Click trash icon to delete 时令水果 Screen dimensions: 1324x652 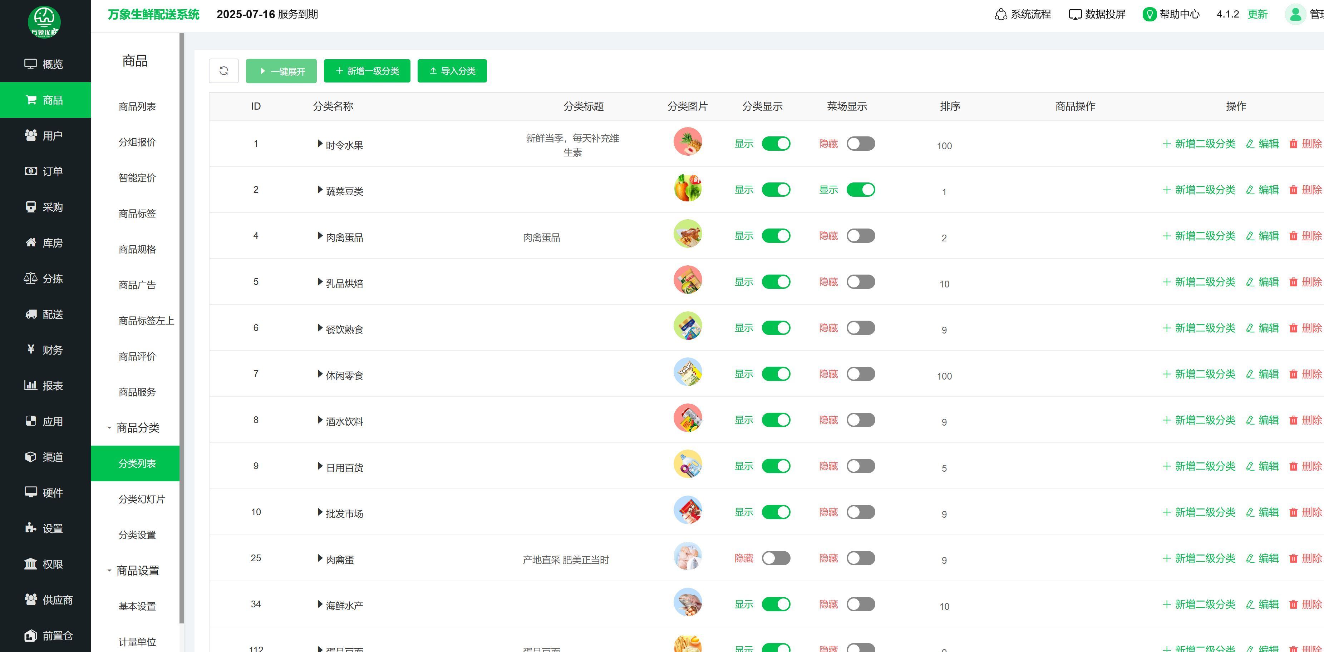coord(1293,144)
